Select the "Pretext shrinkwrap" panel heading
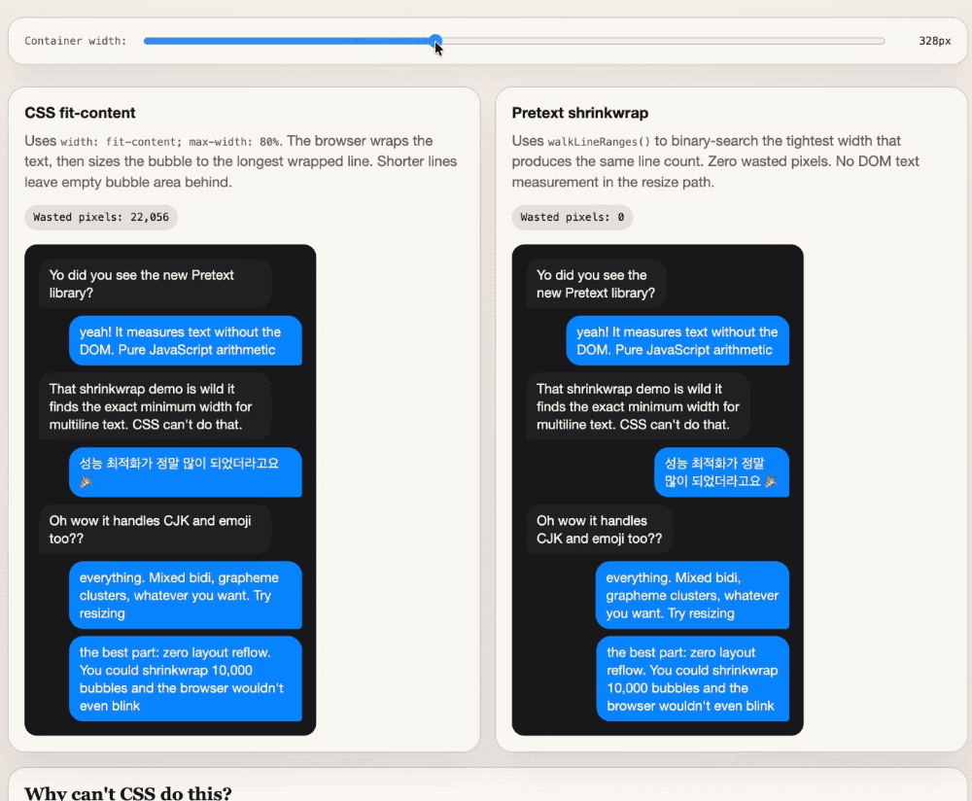The height and width of the screenshot is (801, 972). pos(579,113)
